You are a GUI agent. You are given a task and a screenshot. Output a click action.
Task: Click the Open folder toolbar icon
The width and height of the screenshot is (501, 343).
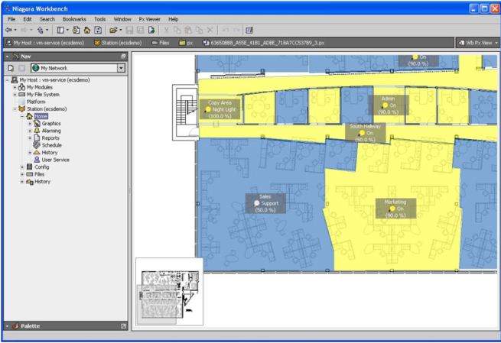coord(113,31)
